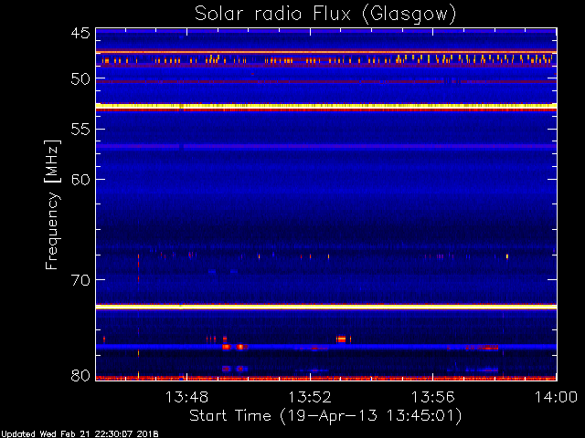Screen dimensions: 585x438
Task: Select the 80 frequency axis label
Action: (80, 375)
